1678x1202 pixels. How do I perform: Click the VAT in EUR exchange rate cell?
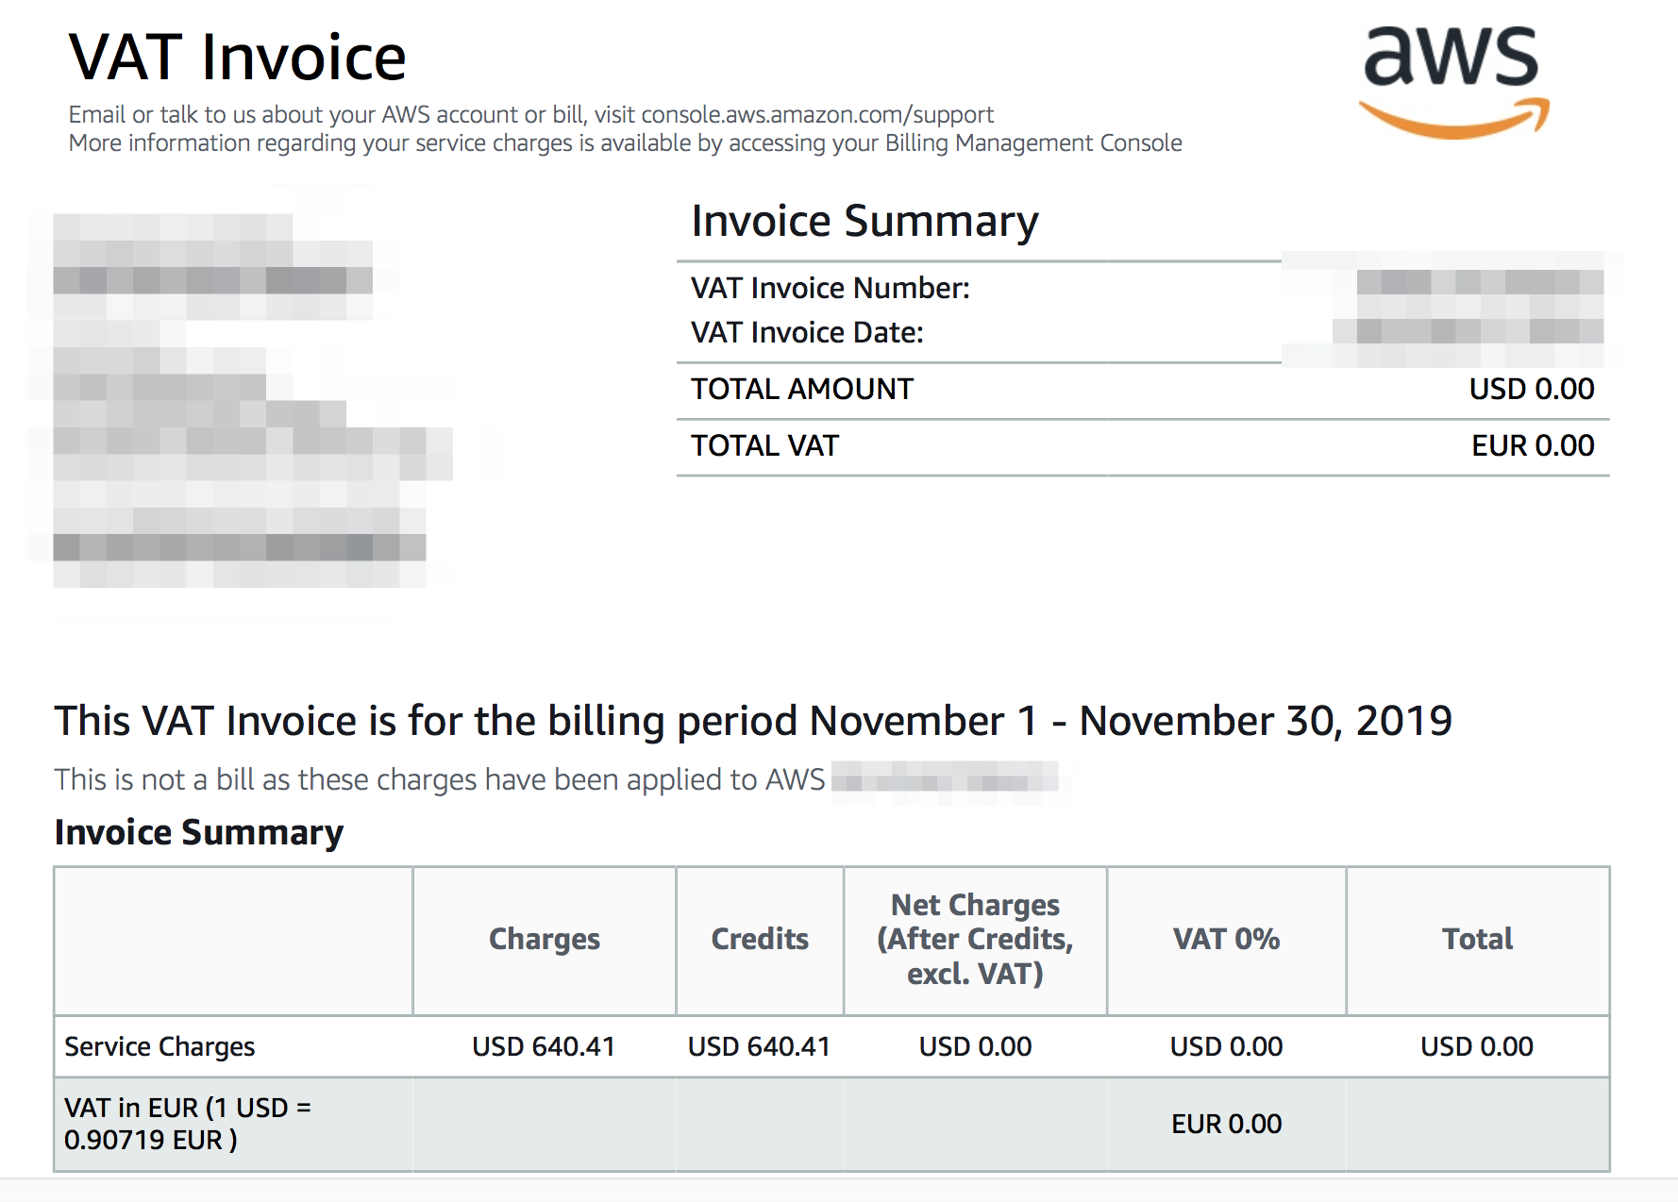187,1124
